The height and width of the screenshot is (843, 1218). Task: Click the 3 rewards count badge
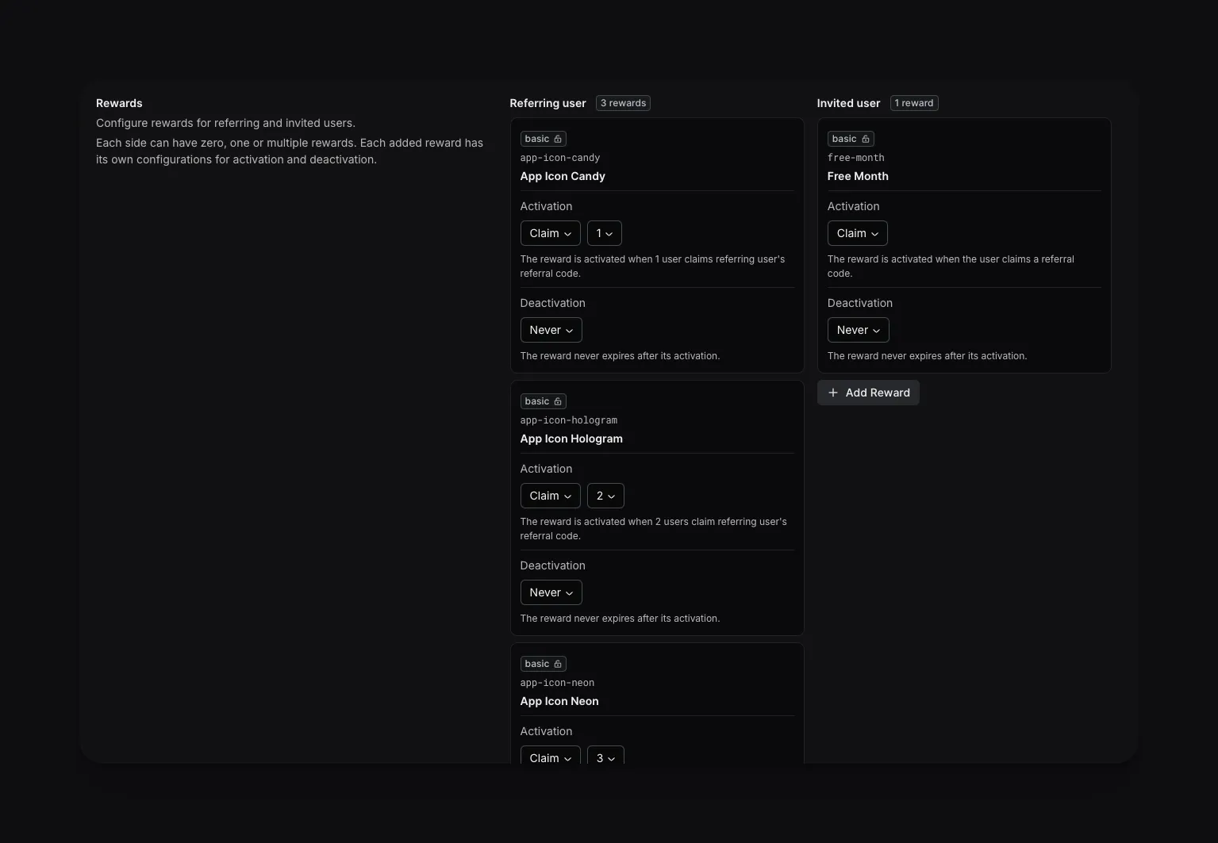(623, 103)
